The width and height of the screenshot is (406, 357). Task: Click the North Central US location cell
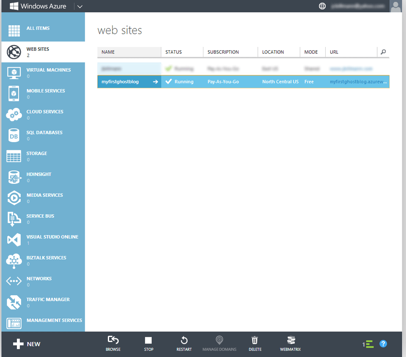(280, 82)
